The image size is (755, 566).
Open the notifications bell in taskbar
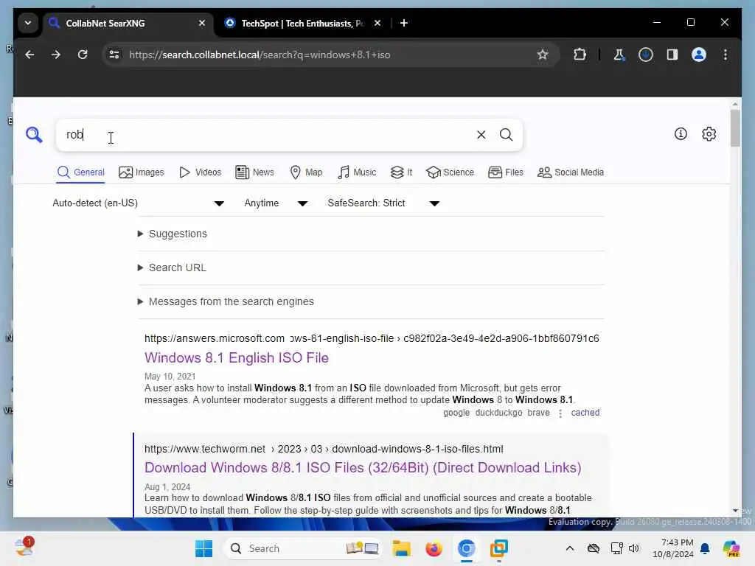pyautogui.click(x=705, y=548)
